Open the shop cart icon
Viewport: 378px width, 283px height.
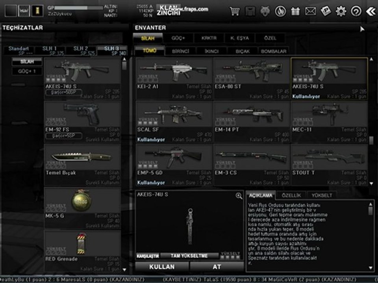[235, 11]
